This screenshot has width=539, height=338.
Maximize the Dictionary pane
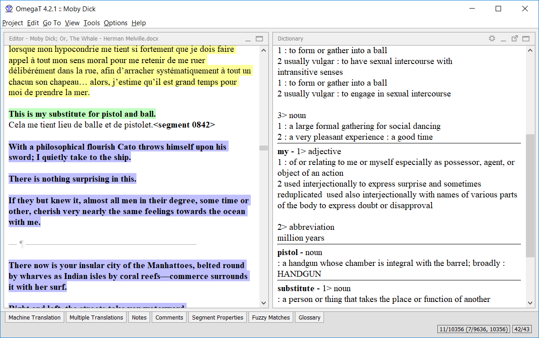[526, 39]
